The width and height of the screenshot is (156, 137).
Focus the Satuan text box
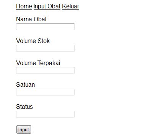click(x=45, y=92)
